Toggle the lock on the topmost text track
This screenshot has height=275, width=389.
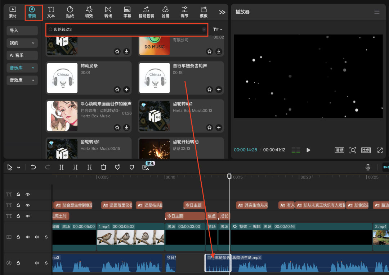[x=18, y=194]
